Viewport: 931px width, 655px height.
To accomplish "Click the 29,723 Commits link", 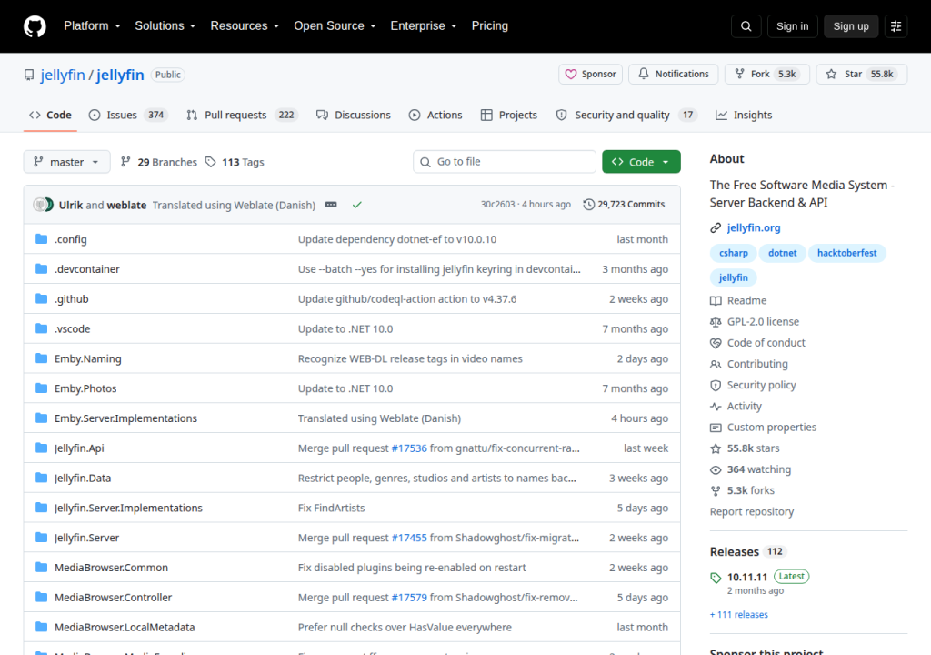I will [624, 205].
